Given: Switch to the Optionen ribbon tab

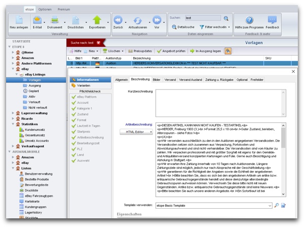Looking at the screenshot, I should (45, 9).
